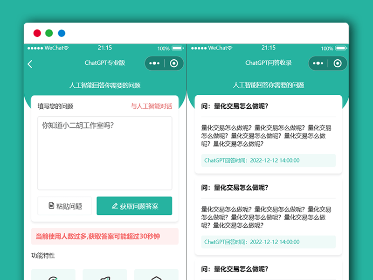Screen dimensions: 373x280
Task: Click the 粘贴问题 paste button
Action: pos(64,206)
